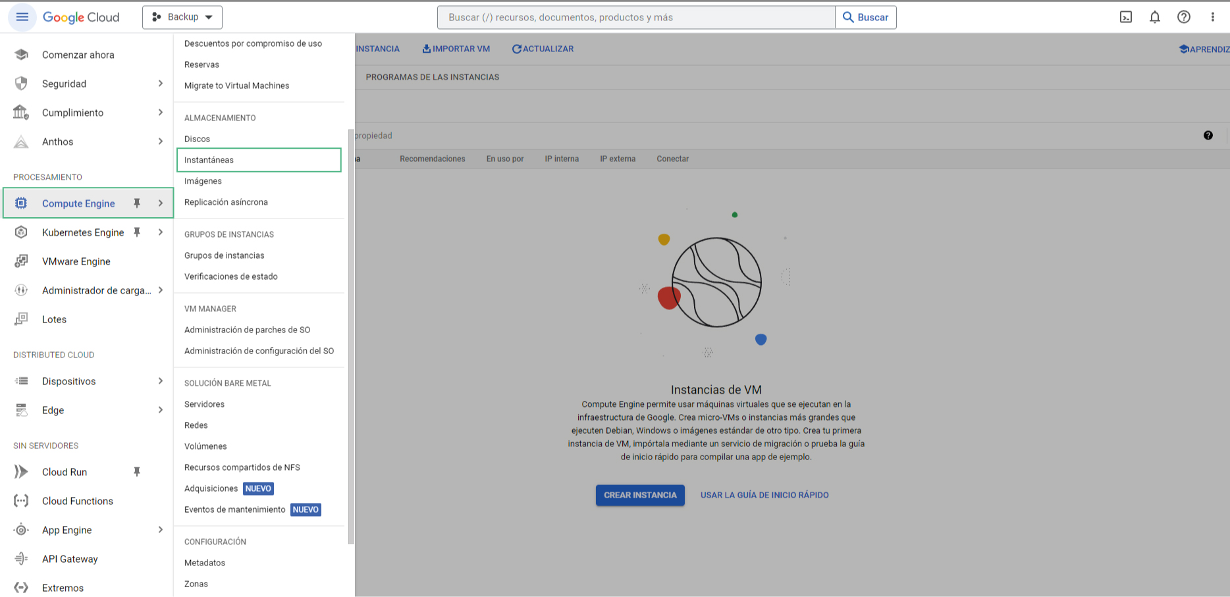
Task: Expand the Seguridad submenu arrow
Action: [x=160, y=84]
